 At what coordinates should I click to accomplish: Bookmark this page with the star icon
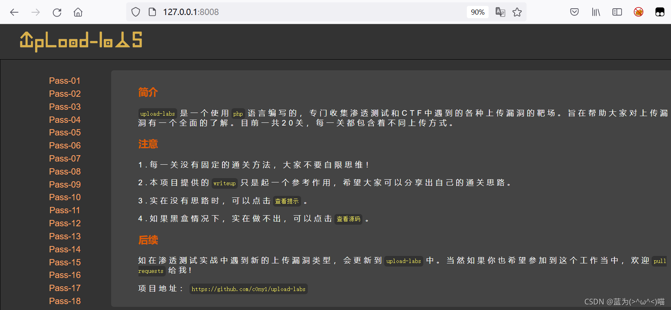(x=517, y=12)
